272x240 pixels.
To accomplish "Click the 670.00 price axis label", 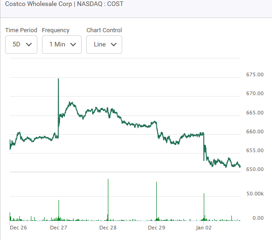I will 254,93.
